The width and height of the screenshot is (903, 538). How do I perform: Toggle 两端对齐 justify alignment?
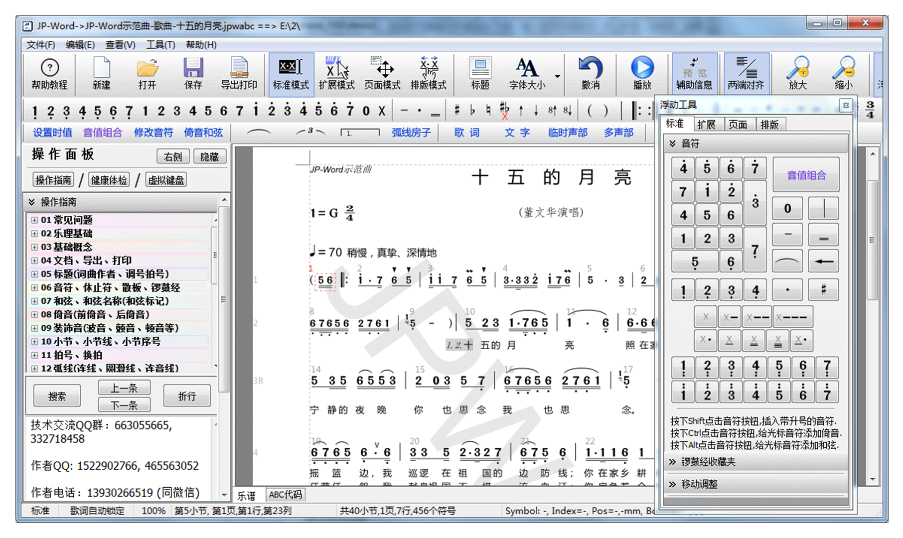coord(746,73)
